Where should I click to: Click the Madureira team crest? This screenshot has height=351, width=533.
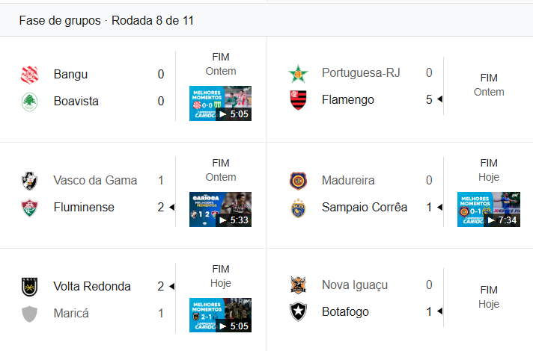click(298, 181)
